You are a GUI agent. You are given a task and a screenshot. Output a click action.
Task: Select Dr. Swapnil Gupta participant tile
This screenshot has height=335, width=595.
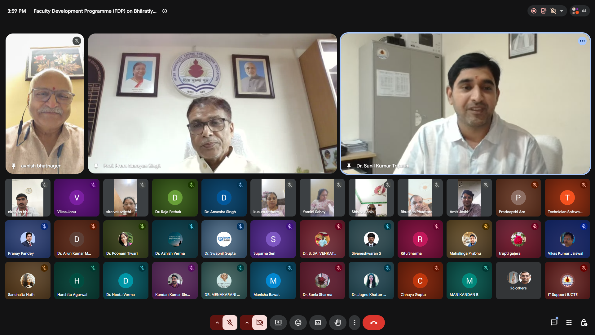(x=224, y=239)
